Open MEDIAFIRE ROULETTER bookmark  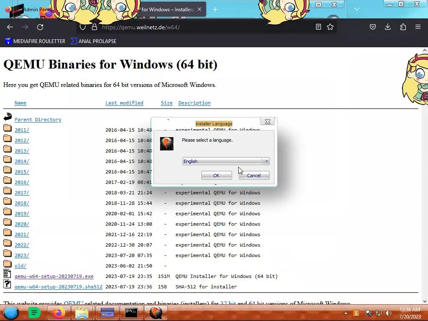pyautogui.click(x=35, y=41)
